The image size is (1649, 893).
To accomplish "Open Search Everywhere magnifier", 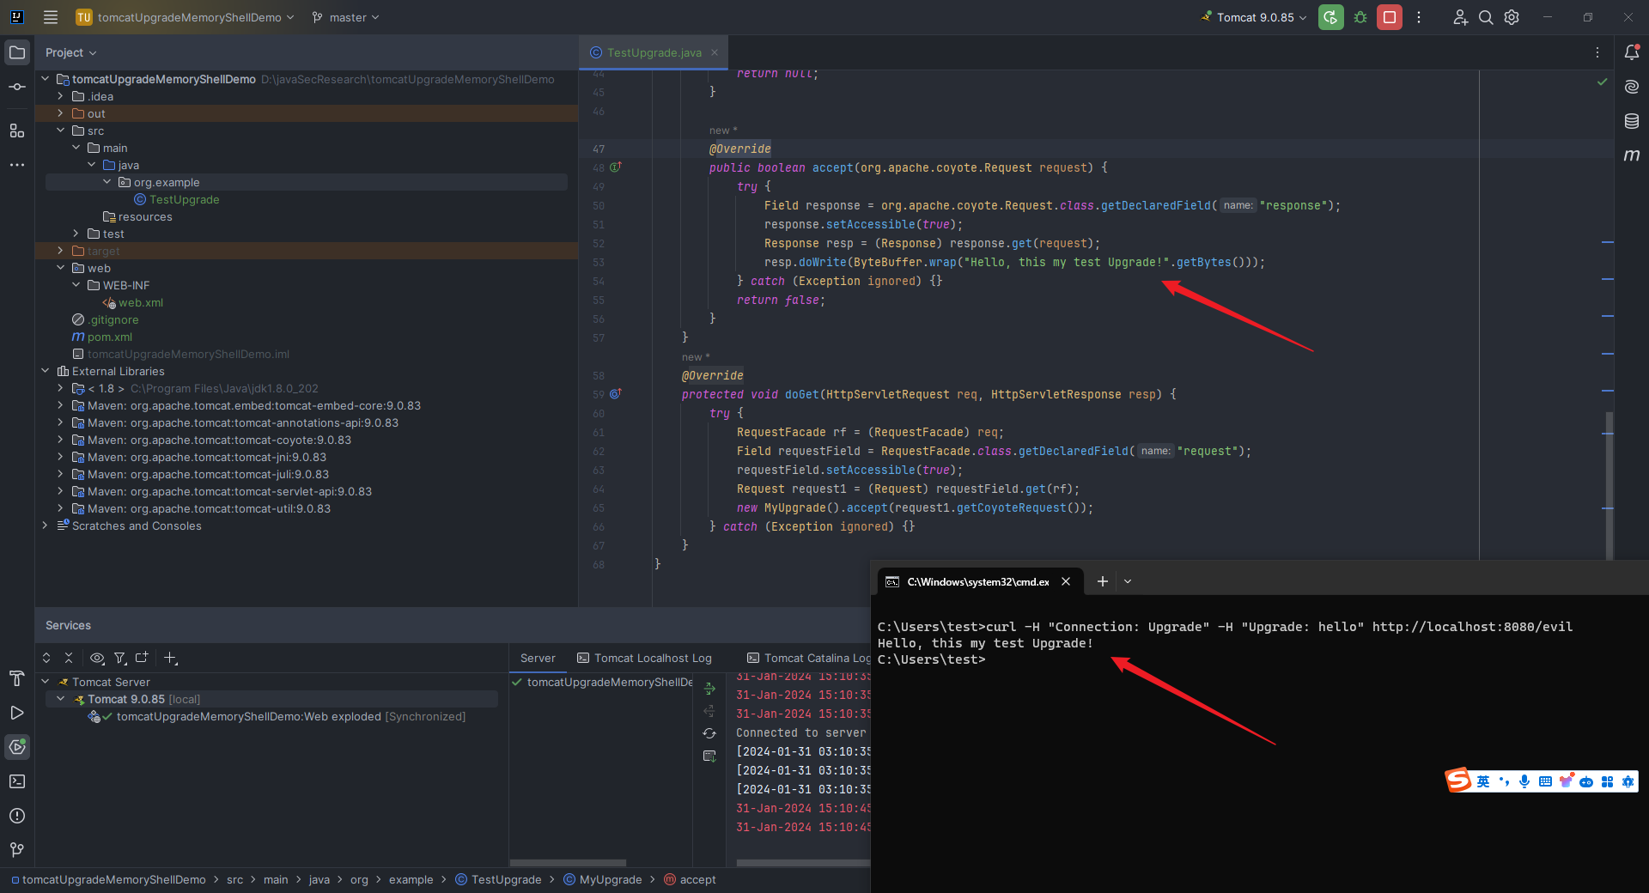I will (x=1486, y=17).
